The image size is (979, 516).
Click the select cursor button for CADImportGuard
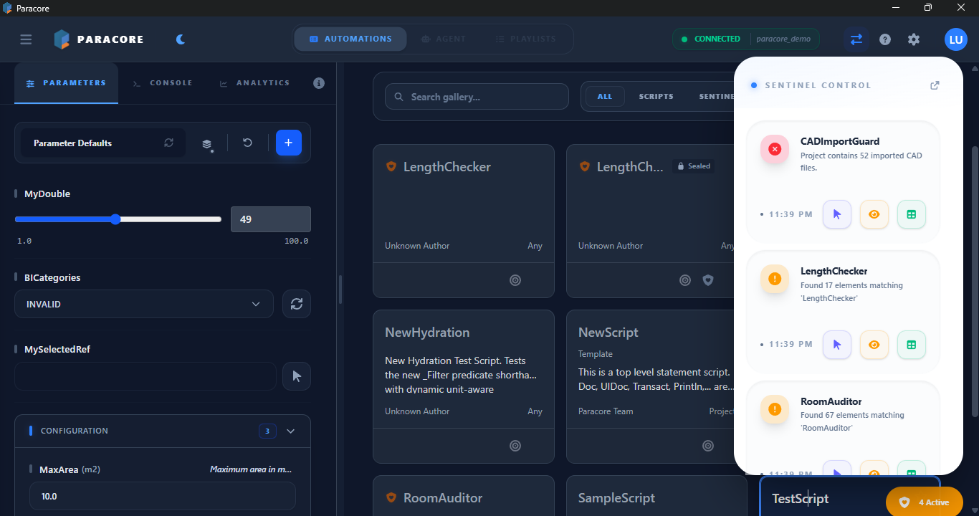(x=837, y=214)
